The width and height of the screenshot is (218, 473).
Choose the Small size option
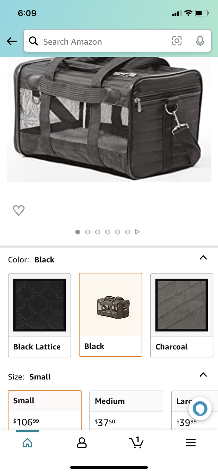point(45,410)
